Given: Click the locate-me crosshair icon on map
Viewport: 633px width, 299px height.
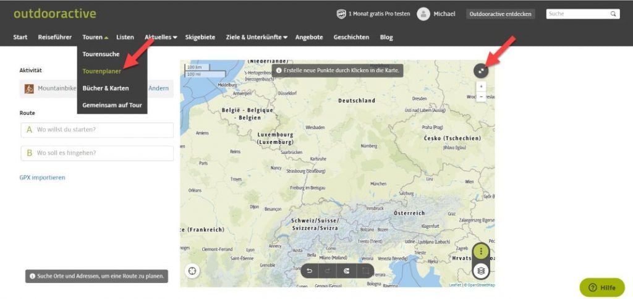Looking at the screenshot, I should point(192,271).
